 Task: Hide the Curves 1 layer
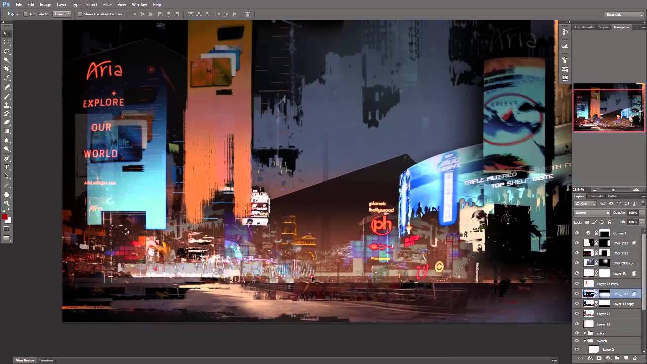[x=577, y=233]
